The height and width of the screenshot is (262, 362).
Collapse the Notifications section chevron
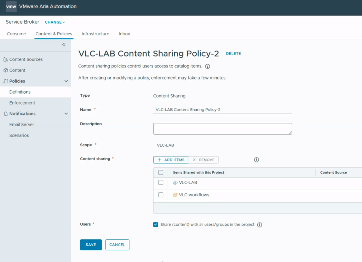[66, 114]
